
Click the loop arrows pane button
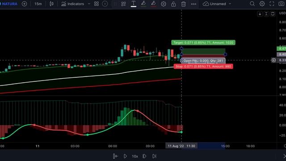[273, 14]
